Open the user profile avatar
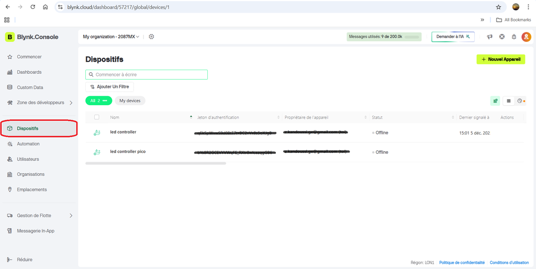This screenshot has height=269, width=536. tap(526, 37)
